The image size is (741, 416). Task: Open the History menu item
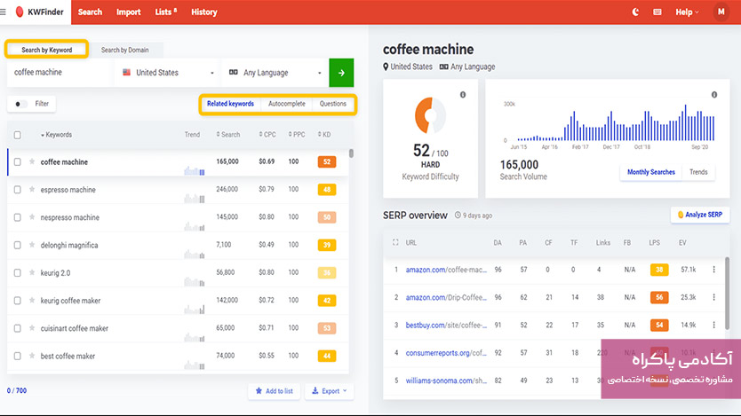(204, 12)
